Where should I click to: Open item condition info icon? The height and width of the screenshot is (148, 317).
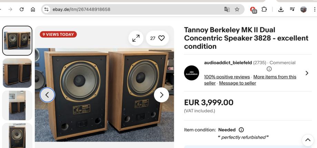pos(241,130)
